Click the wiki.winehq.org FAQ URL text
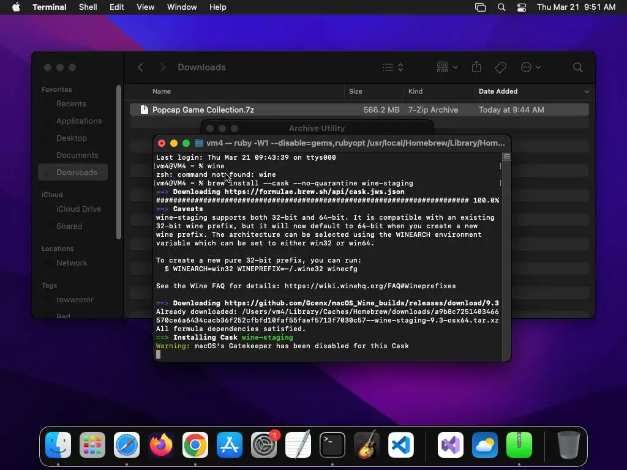 click(x=370, y=286)
